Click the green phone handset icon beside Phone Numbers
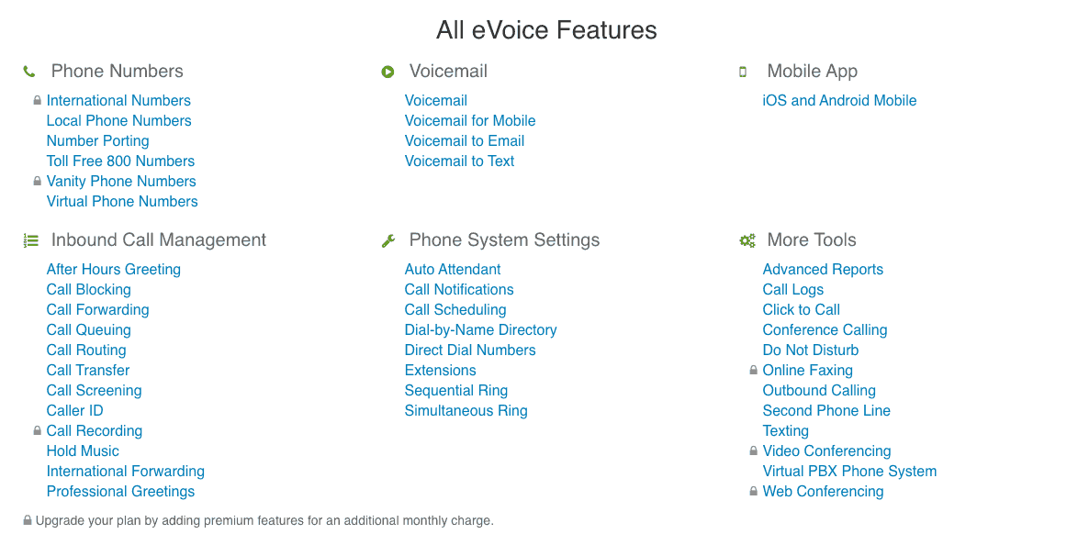This screenshot has height=545, width=1078. (28, 70)
